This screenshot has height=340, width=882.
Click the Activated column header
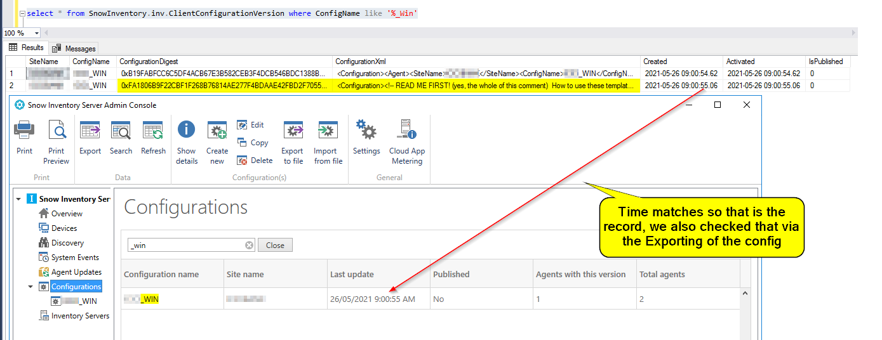[765, 62]
